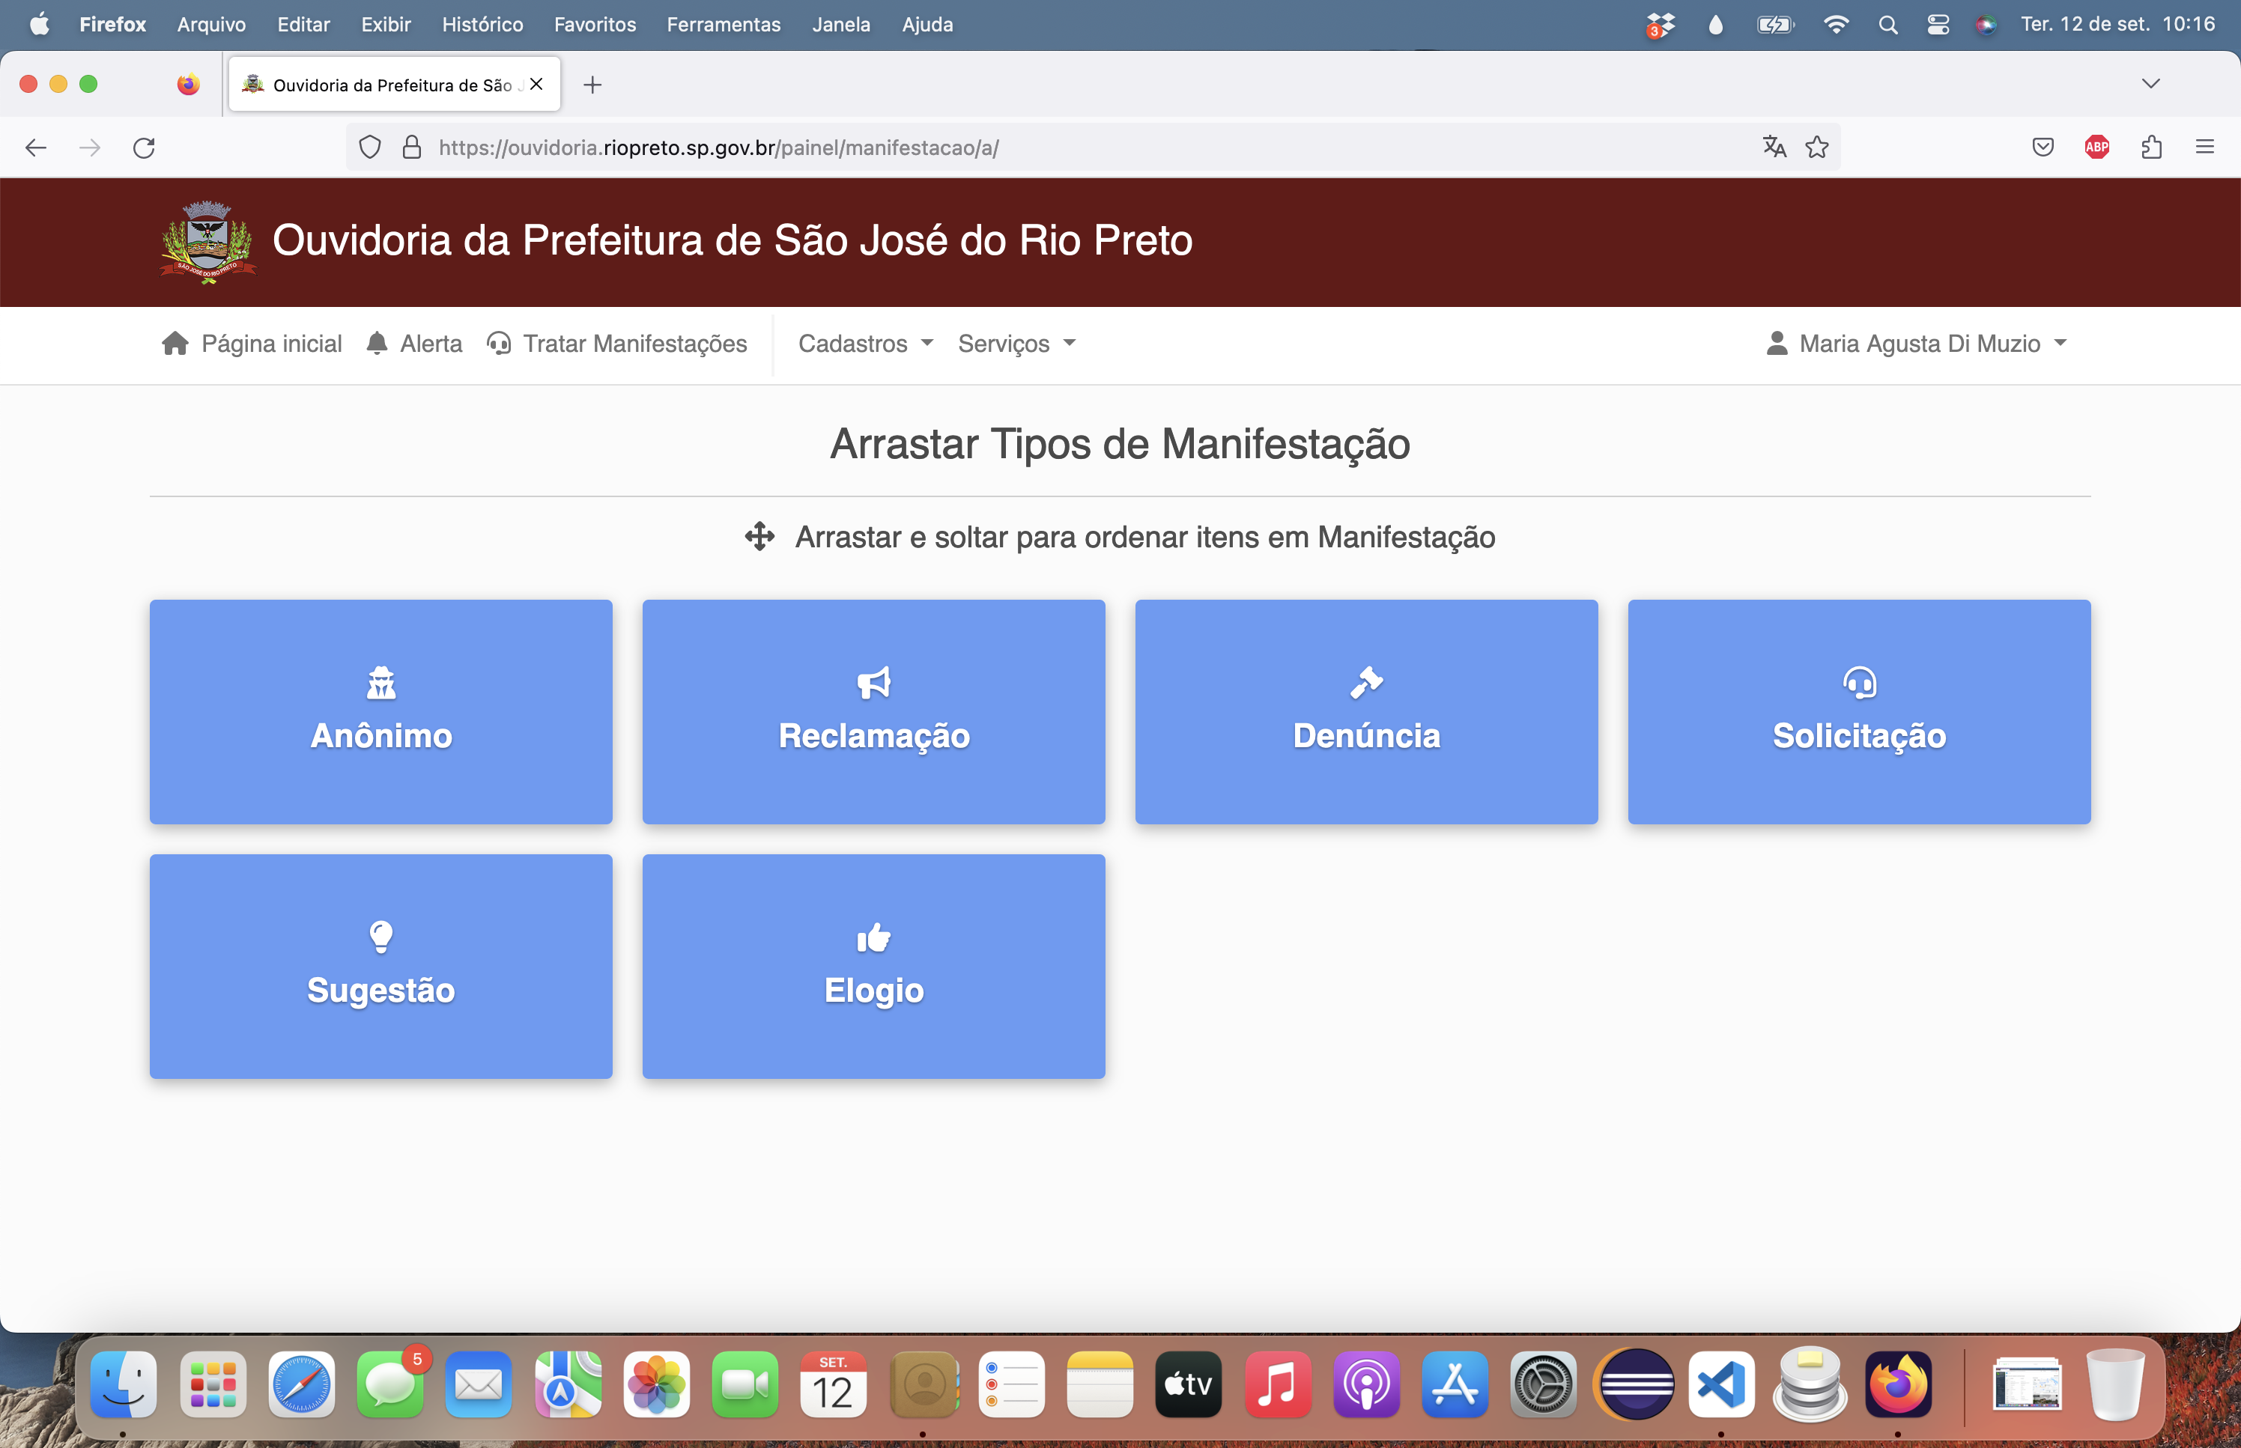The height and width of the screenshot is (1448, 2241).
Task: Click the translate page icon in address bar
Action: 1774,147
